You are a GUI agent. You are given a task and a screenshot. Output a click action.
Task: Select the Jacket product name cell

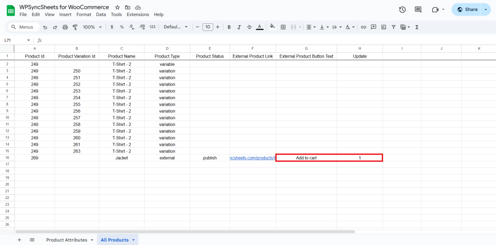[122, 158]
